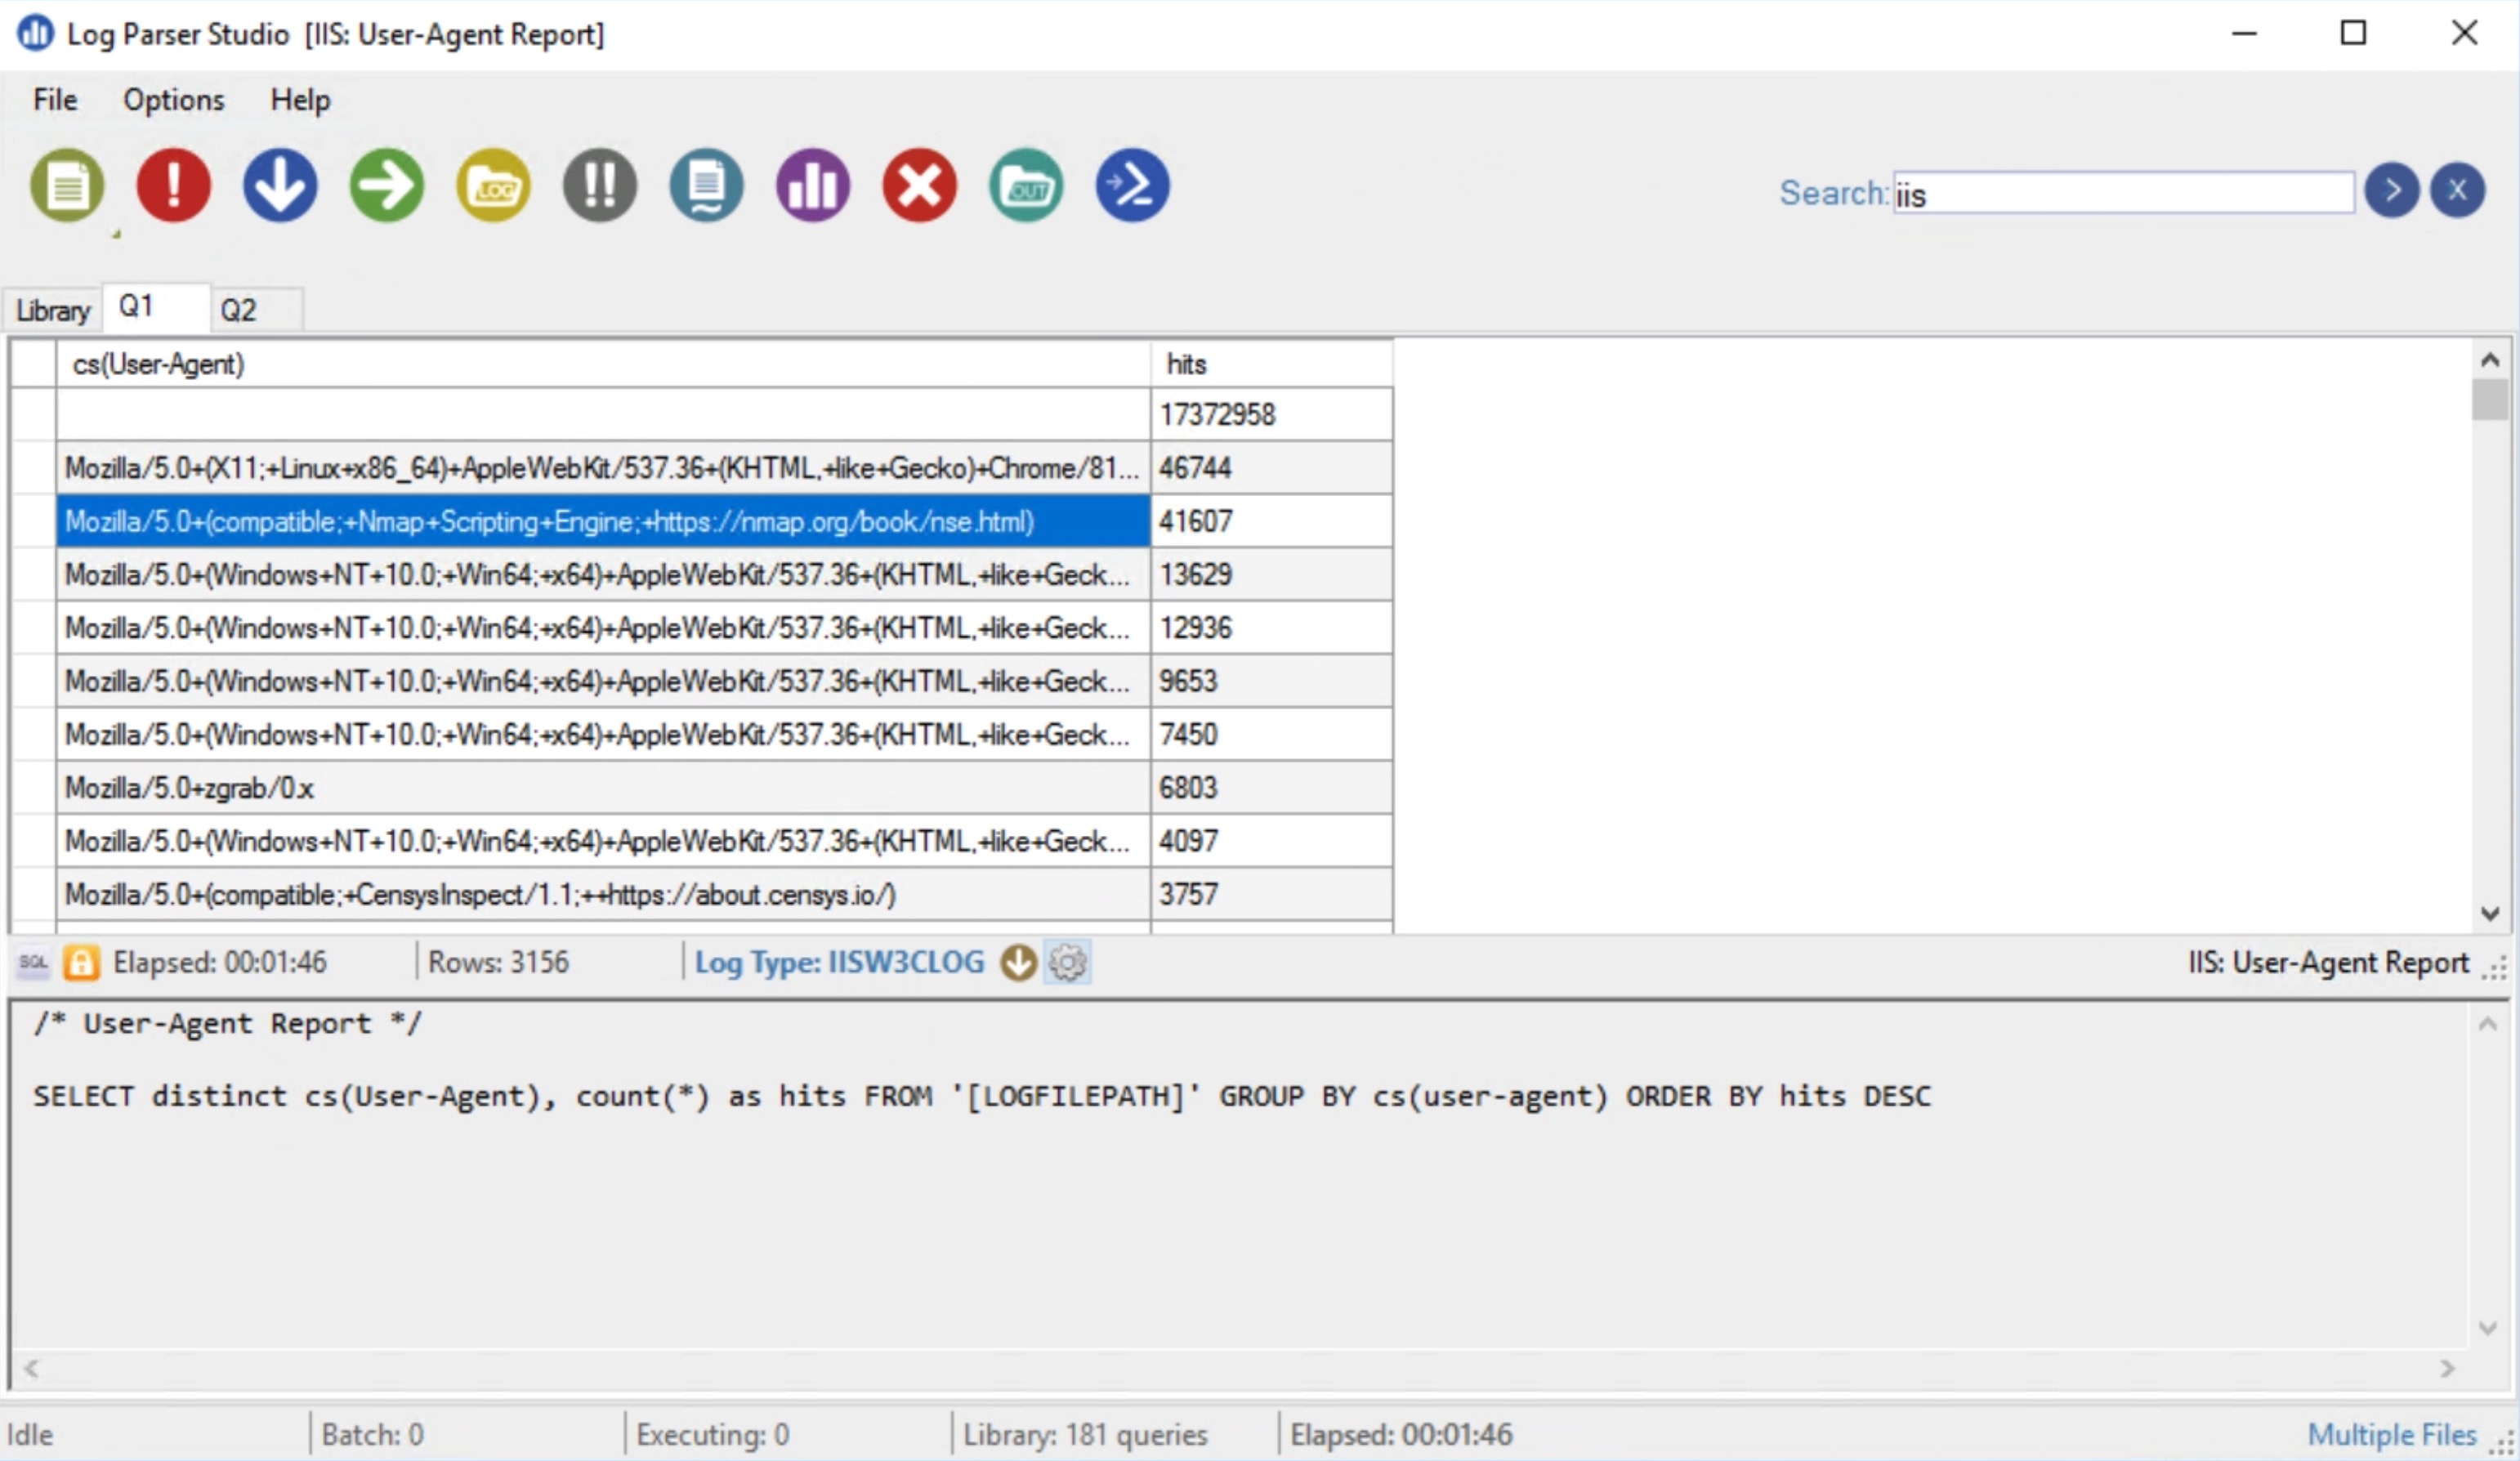Export the query to PowerShell
This screenshot has height=1461, width=2520.
[x=1132, y=185]
